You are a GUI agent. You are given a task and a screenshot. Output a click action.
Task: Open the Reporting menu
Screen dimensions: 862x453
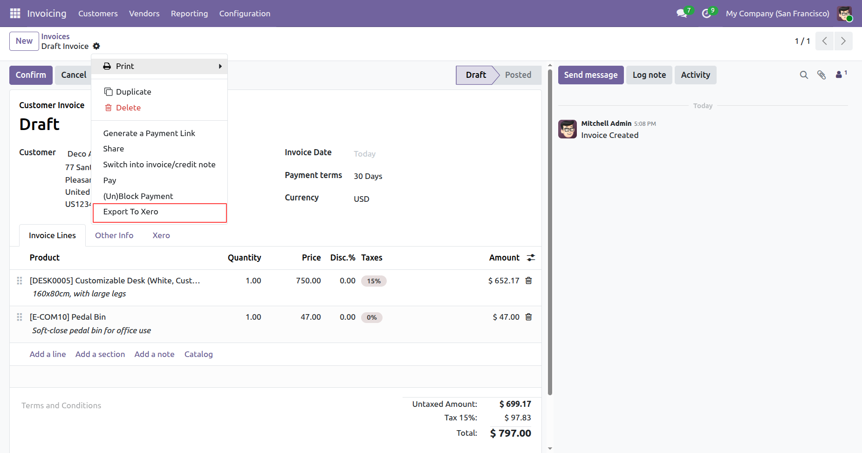(189, 14)
